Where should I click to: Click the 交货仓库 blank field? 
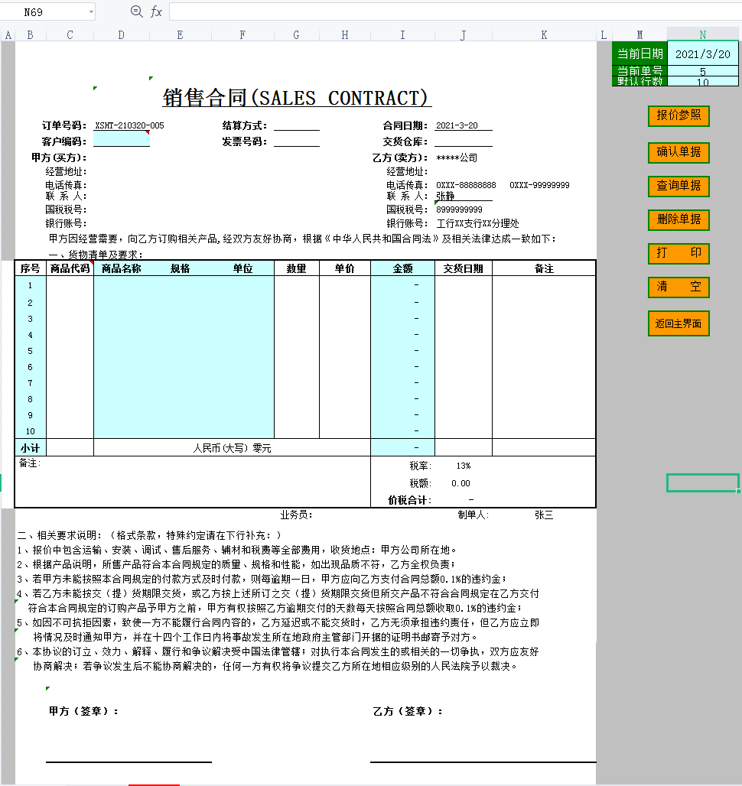point(464,141)
